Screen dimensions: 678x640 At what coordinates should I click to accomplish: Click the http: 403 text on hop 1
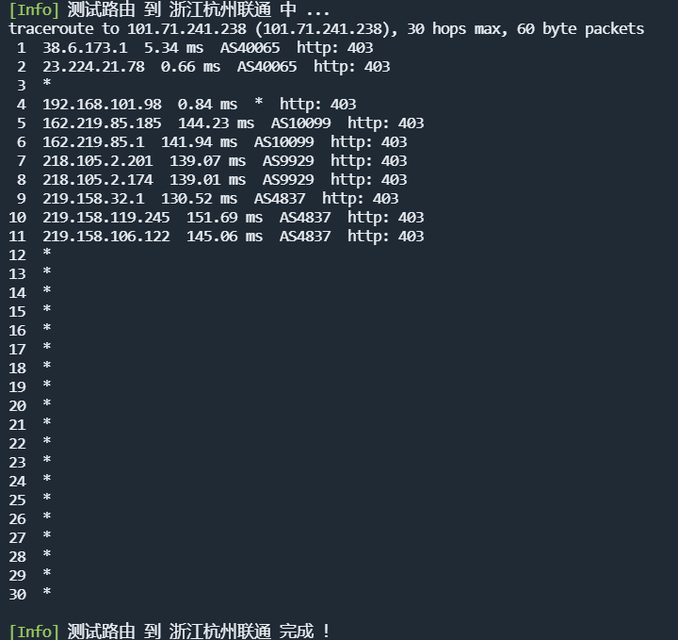334,48
